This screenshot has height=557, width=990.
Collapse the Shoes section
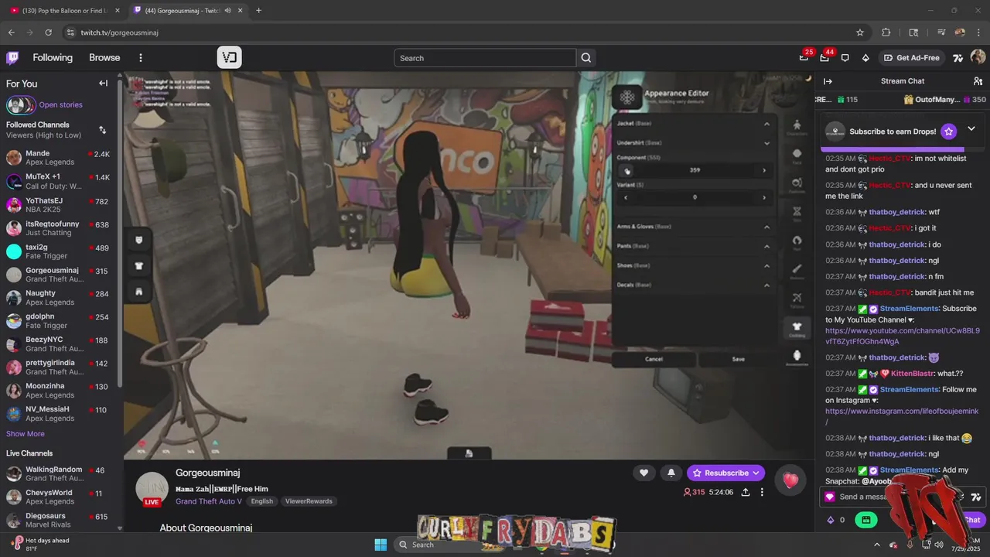766,265
